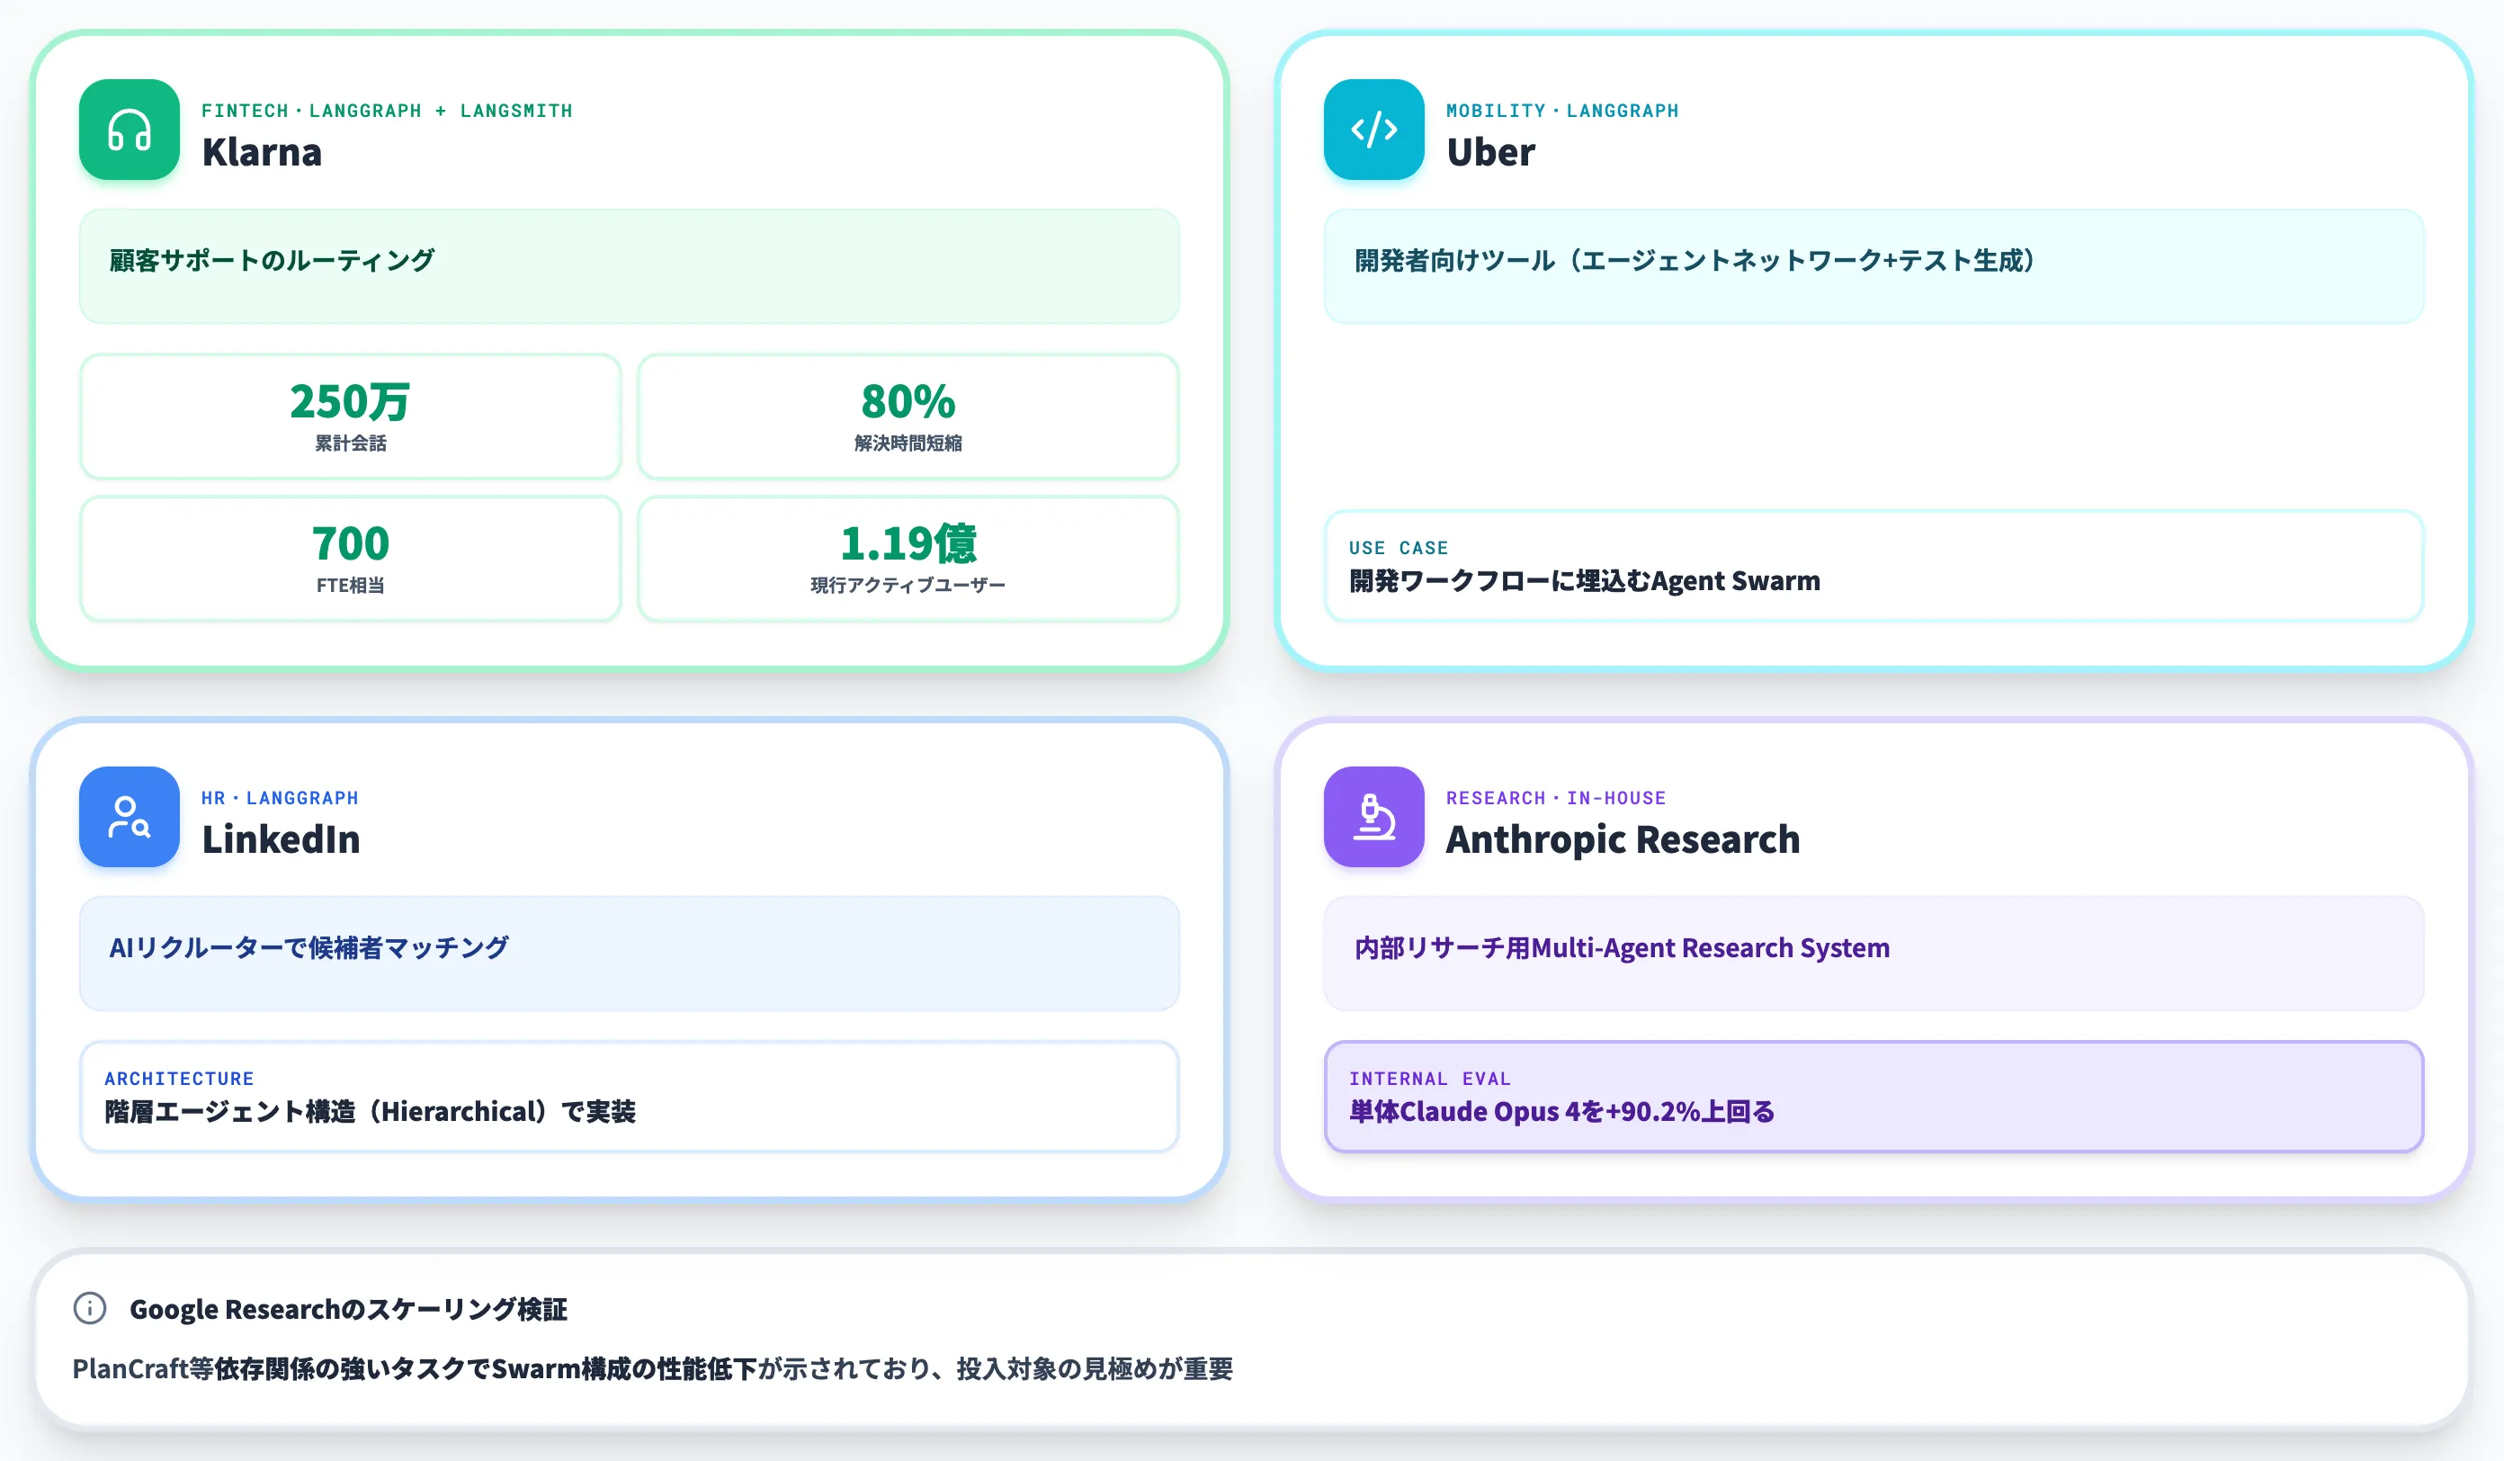This screenshot has height=1461, width=2504.
Task: Click the ARCHITECTURE label
Action: click(179, 1079)
